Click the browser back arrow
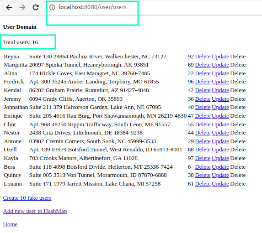The width and height of the screenshot is (262, 233). pos(9,7)
